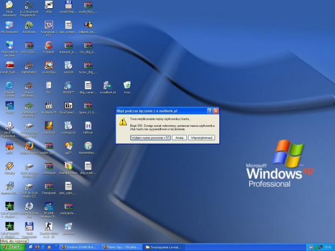Select the Kosz recycle bin
335x251 pixels.
pos(127,87)
